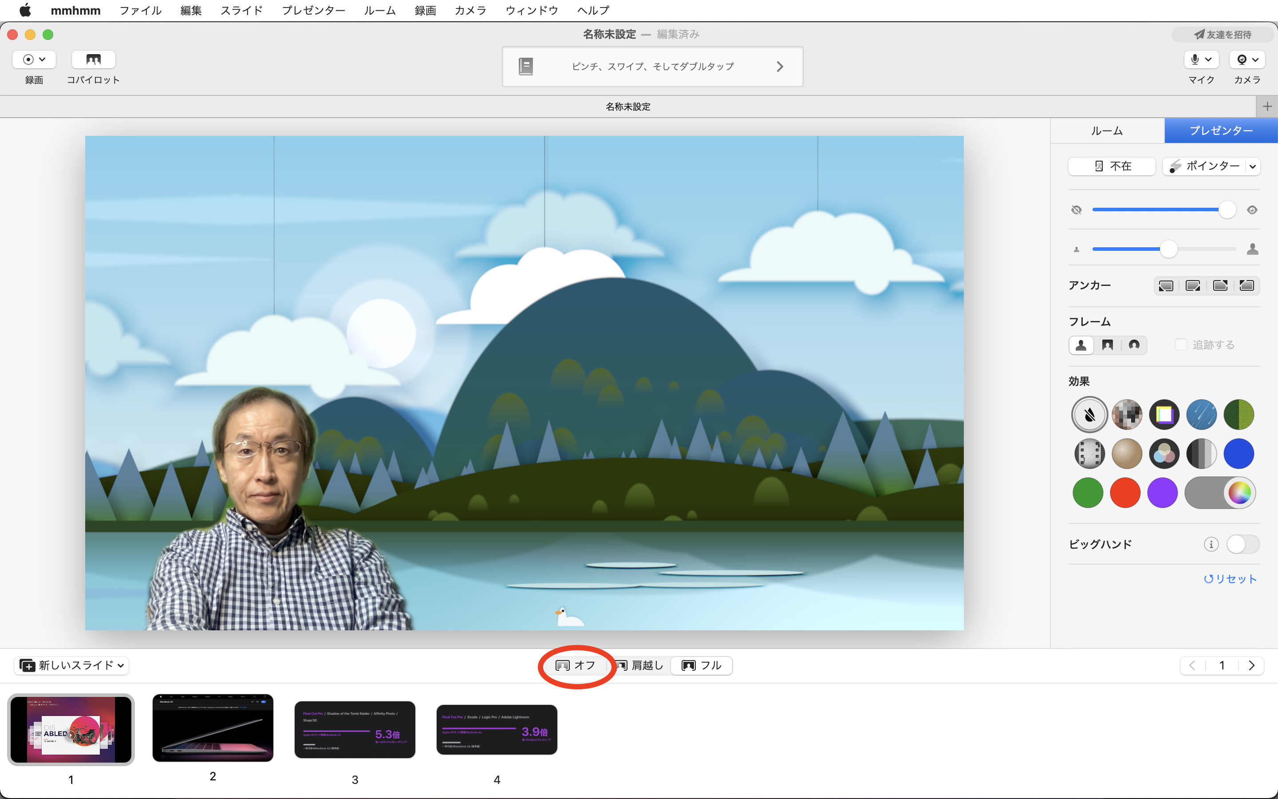Set anchor to top-right

click(1220, 286)
